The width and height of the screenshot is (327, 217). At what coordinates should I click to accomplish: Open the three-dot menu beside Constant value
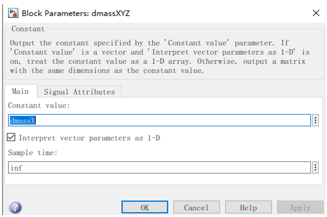click(x=315, y=120)
